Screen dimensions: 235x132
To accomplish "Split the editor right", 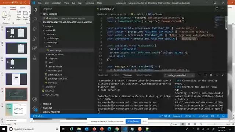I will (217, 9).
